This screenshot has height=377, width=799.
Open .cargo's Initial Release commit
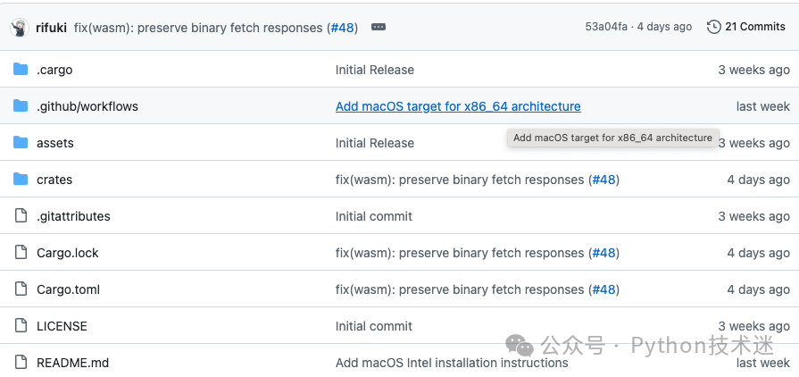coord(375,70)
